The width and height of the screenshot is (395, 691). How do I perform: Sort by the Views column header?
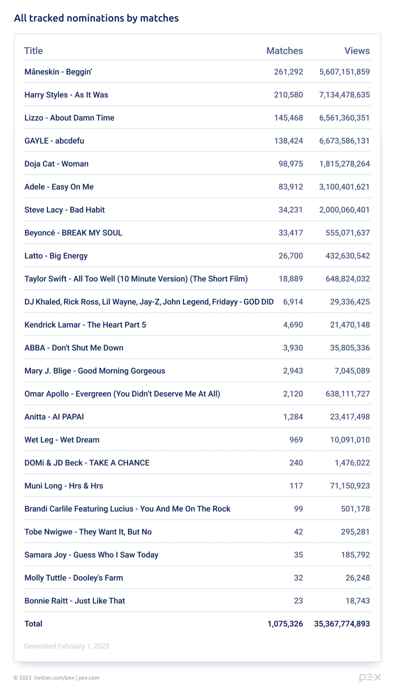click(x=357, y=51)
